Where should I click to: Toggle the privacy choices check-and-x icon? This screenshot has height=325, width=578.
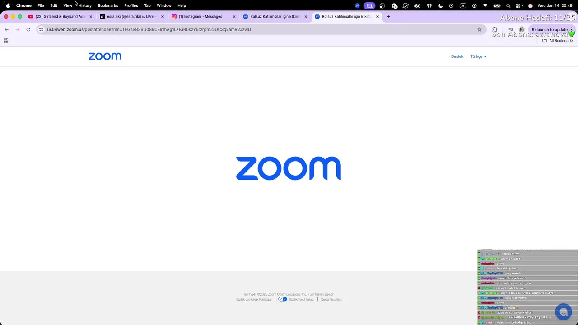click(x=283, y=299)
